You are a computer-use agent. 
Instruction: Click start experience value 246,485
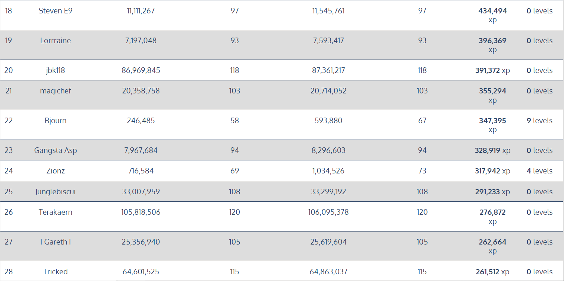click(x=141, y=121)
